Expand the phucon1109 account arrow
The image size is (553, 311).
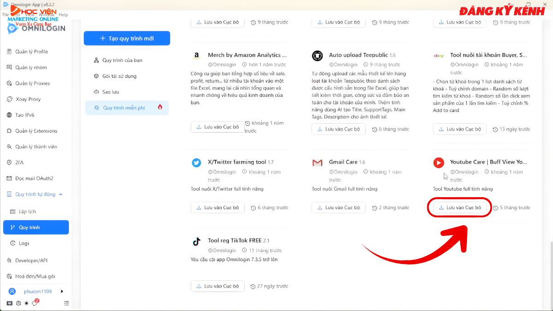click(62, 291)
